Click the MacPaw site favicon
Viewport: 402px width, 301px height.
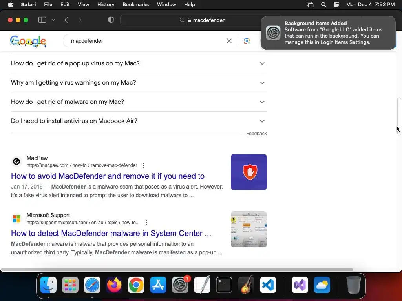(x=16, y=161)
